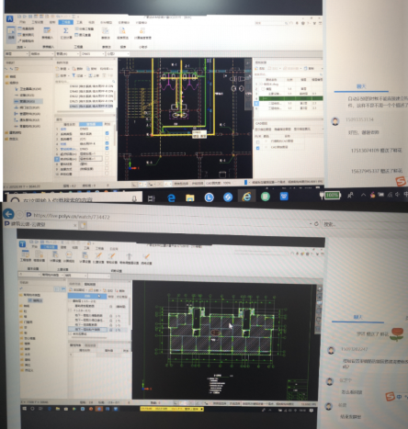
Task: Expand the 给排水 folder in upper tree
Action: pyautogui.click(x=12, y=83)
